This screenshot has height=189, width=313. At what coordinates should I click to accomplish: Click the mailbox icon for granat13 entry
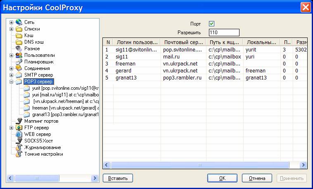point(26,114)
